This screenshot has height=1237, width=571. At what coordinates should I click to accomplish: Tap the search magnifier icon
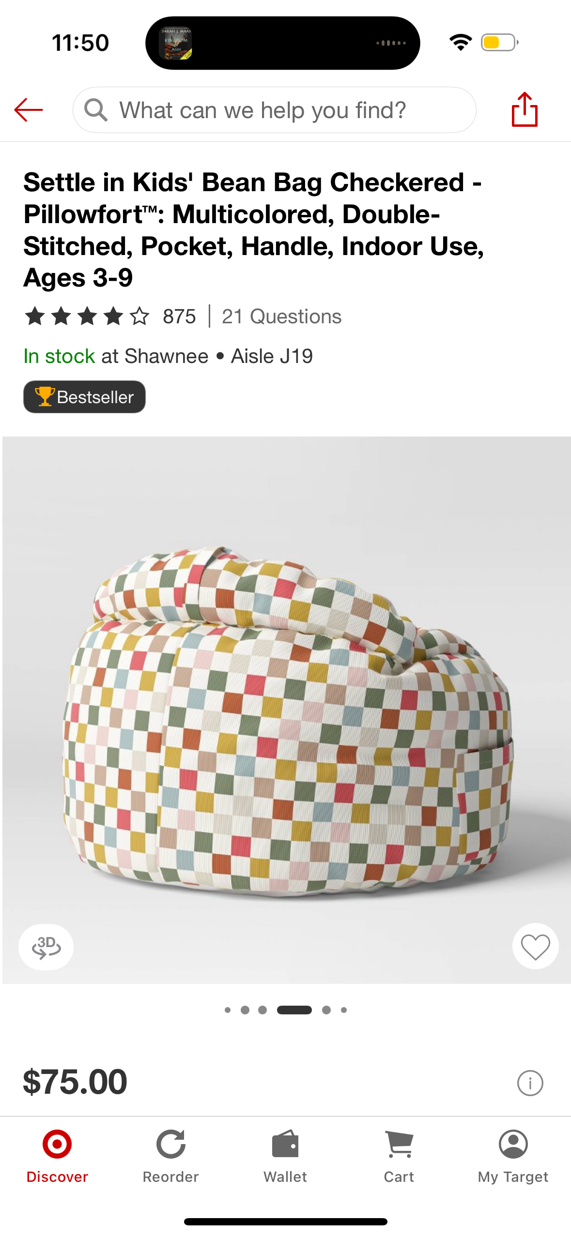click(95, 110)
